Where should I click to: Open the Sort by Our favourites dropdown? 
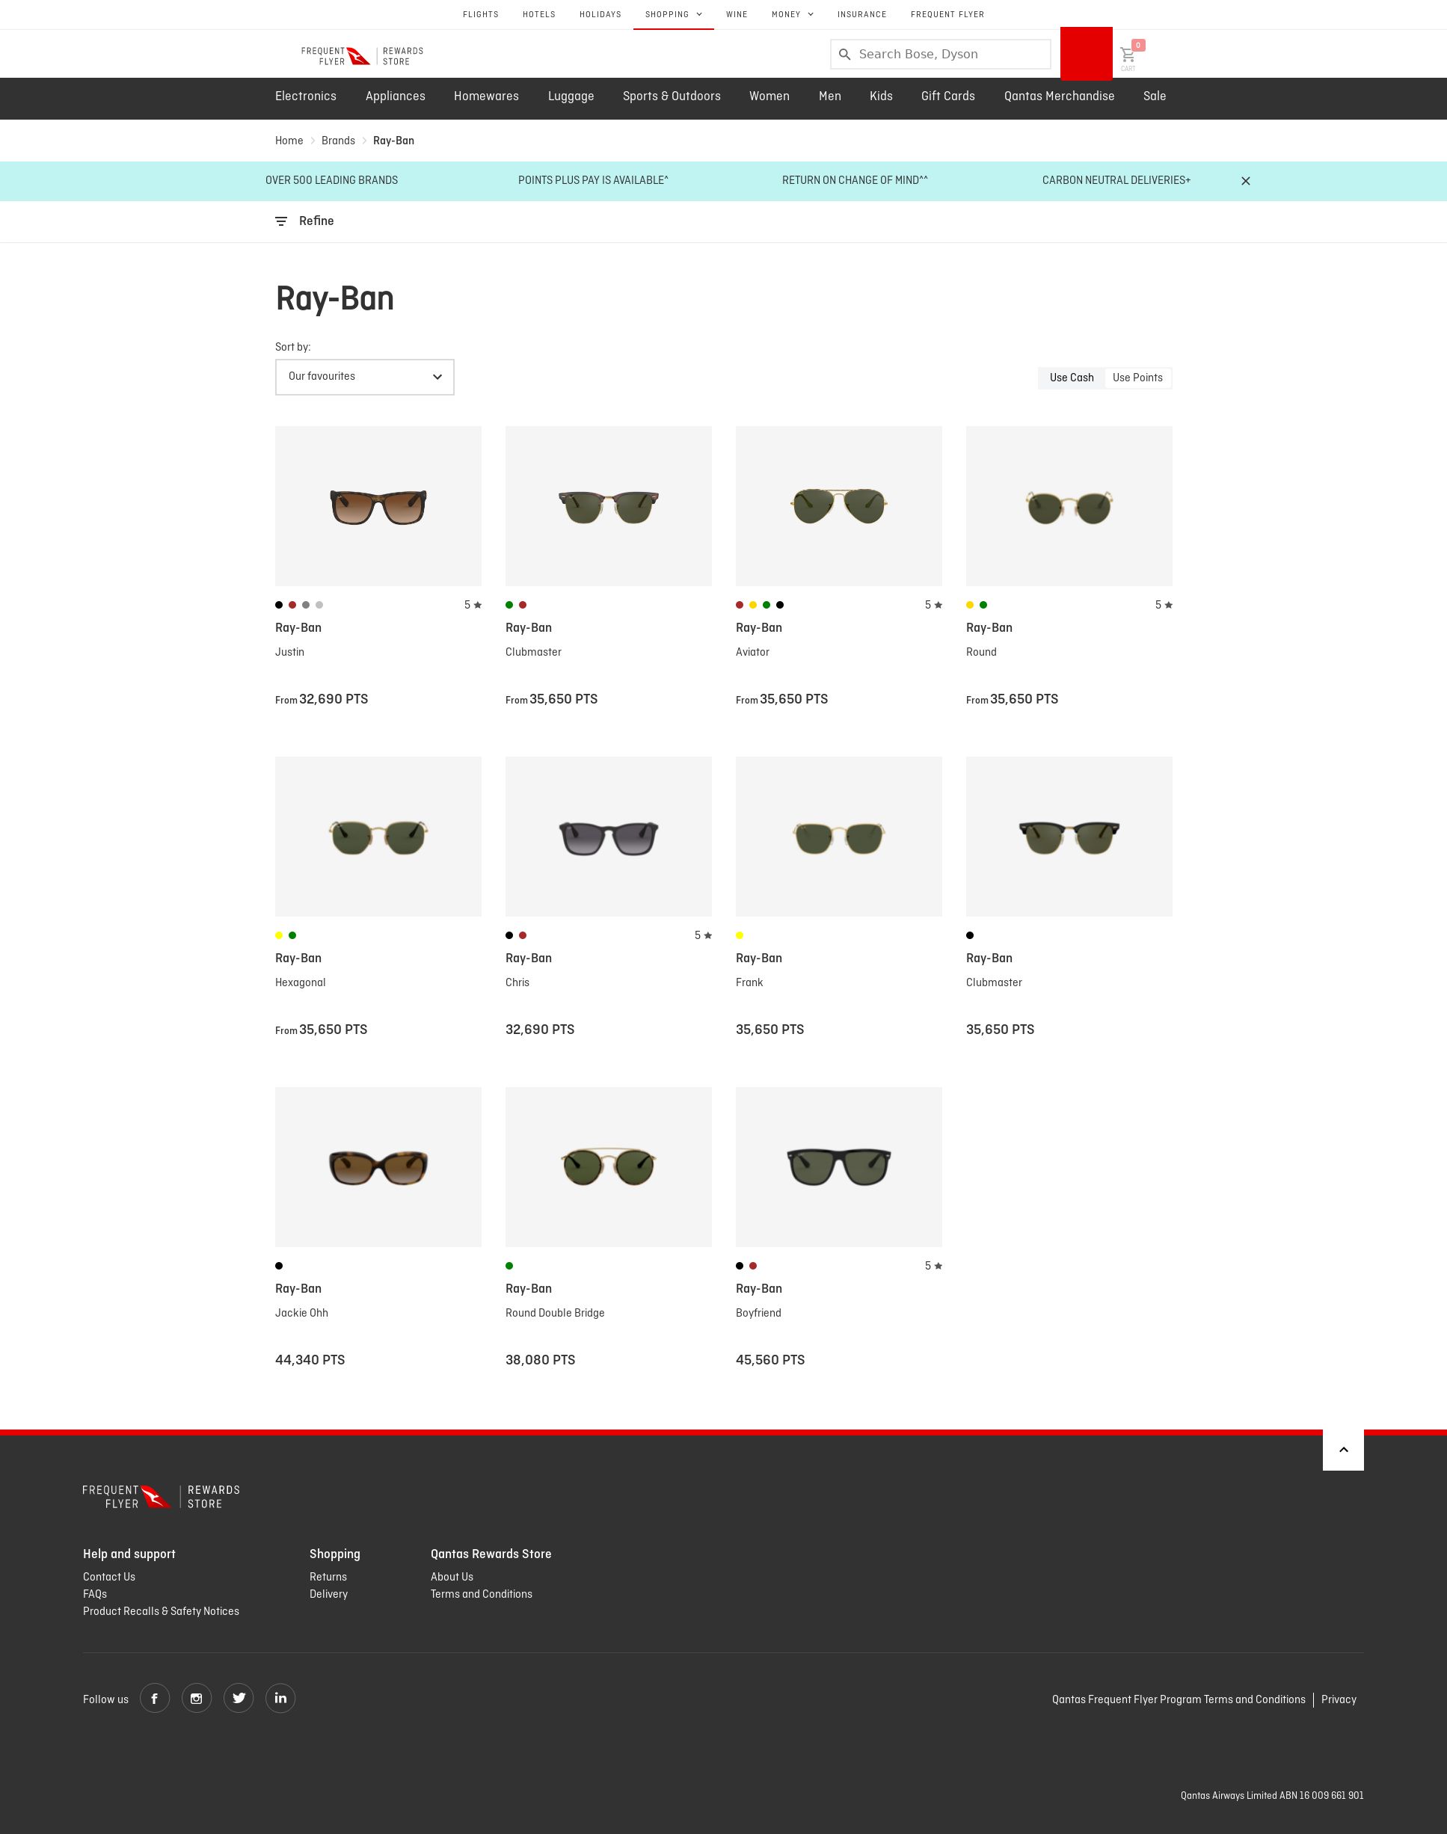[364, 377]
